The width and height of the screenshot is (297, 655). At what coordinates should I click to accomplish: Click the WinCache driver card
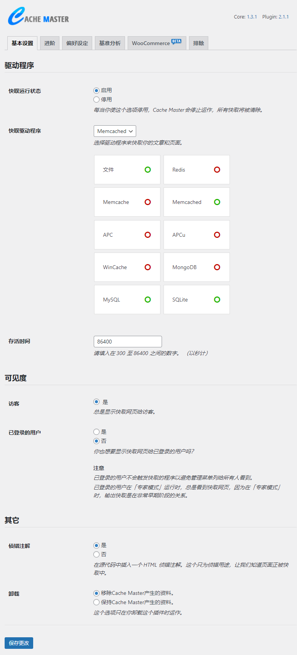point(127,267)
